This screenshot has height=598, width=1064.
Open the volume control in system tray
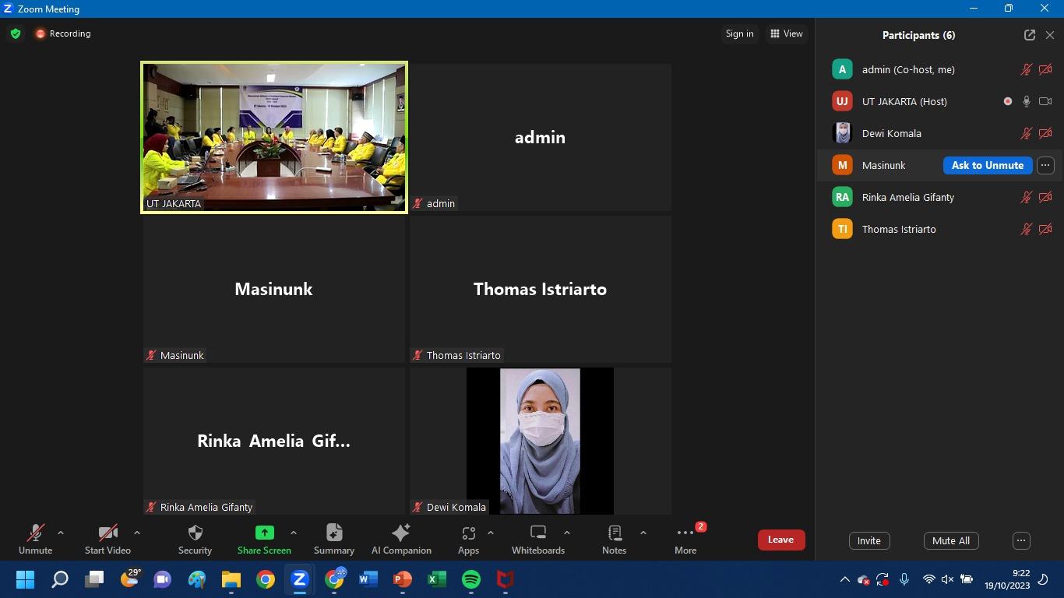pyautogui.click(x=947, y=579)
